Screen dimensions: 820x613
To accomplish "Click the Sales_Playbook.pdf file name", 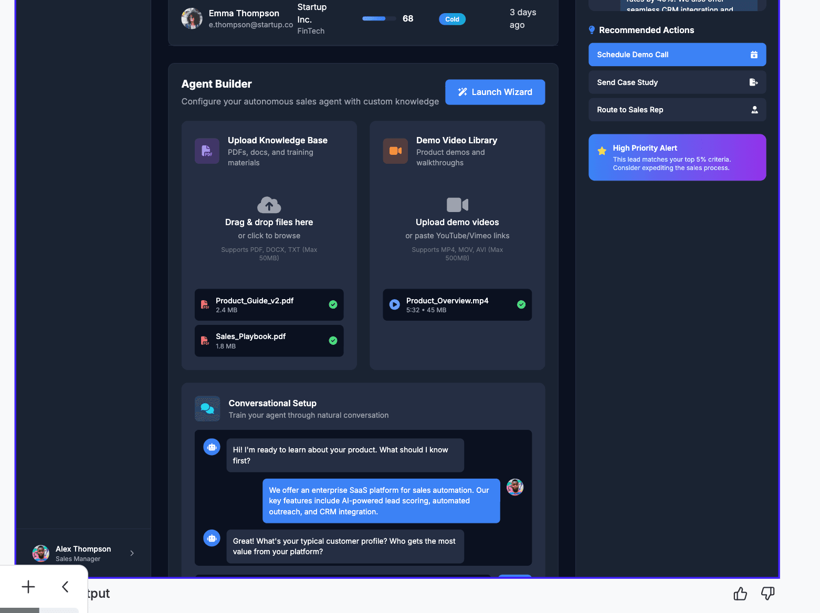I will pos(251,336).
